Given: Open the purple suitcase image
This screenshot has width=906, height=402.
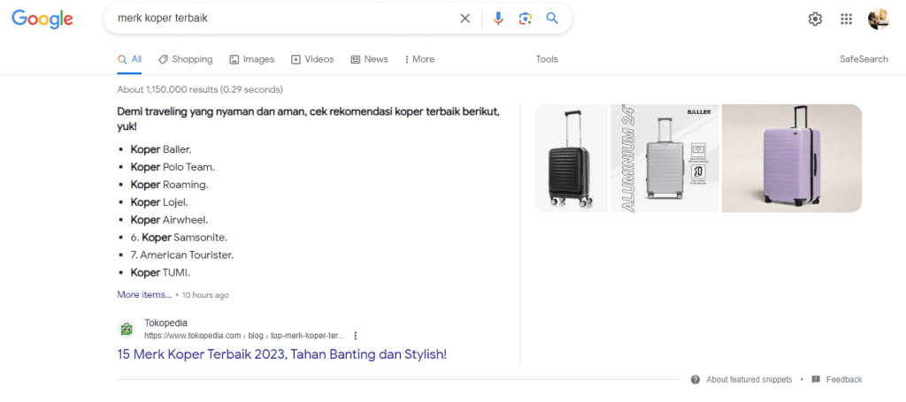Looking at the screenshot, I should 792,158.
